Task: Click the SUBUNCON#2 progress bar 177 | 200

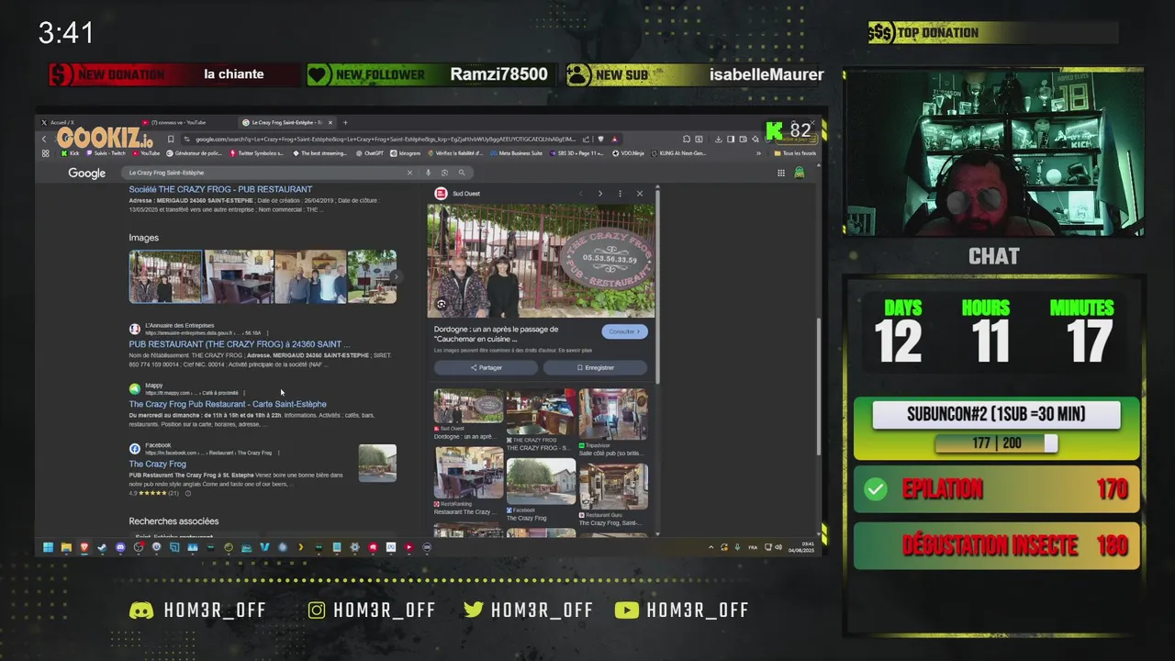Action: coord(996,443)
